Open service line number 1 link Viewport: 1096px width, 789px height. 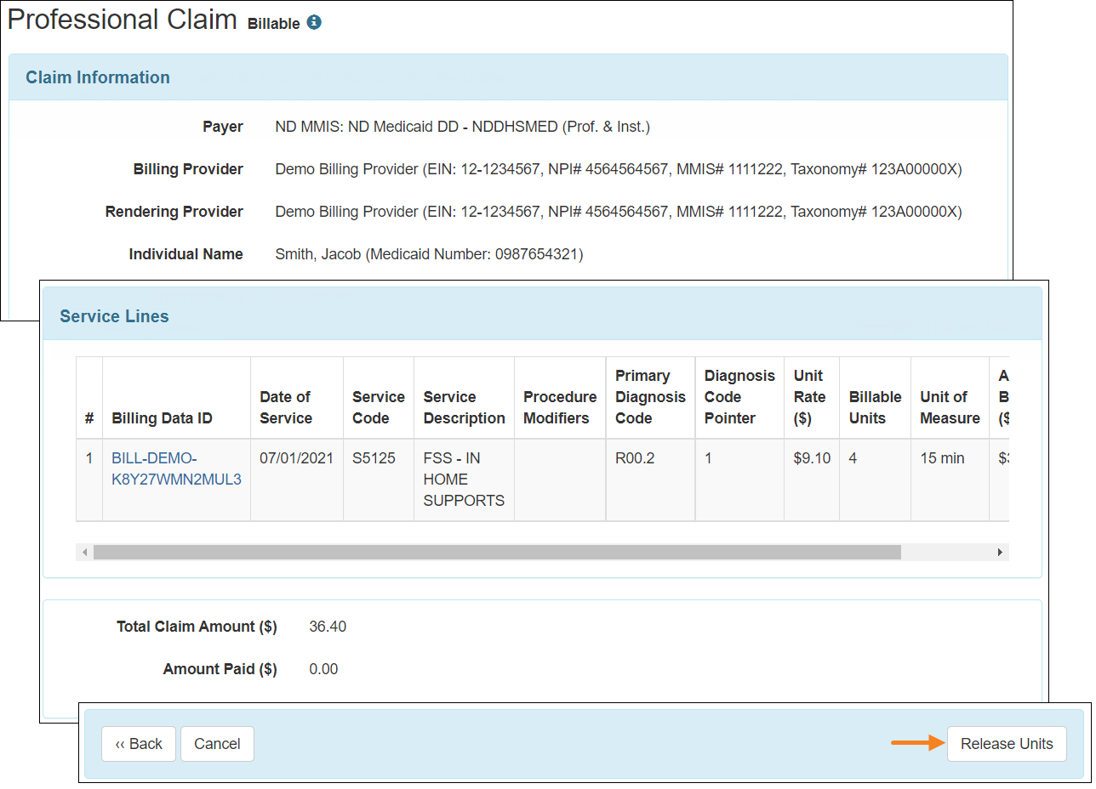[89, 458]
